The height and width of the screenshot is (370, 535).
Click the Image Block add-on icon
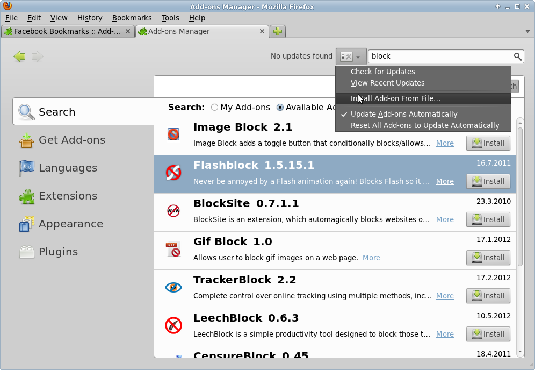pyautogui.click(x=173, y=134)
